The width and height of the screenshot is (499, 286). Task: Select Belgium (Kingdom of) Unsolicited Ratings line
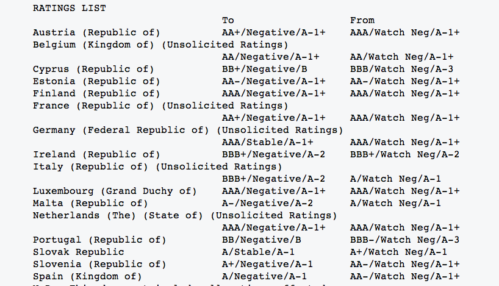(160, 45)
